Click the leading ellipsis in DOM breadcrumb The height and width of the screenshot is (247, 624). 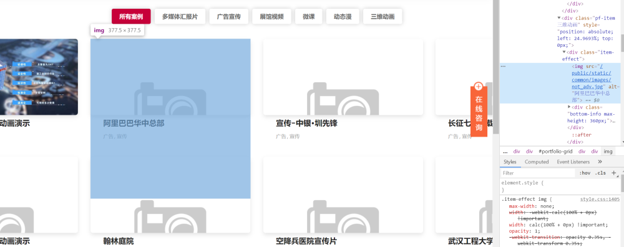click(505, 152)
